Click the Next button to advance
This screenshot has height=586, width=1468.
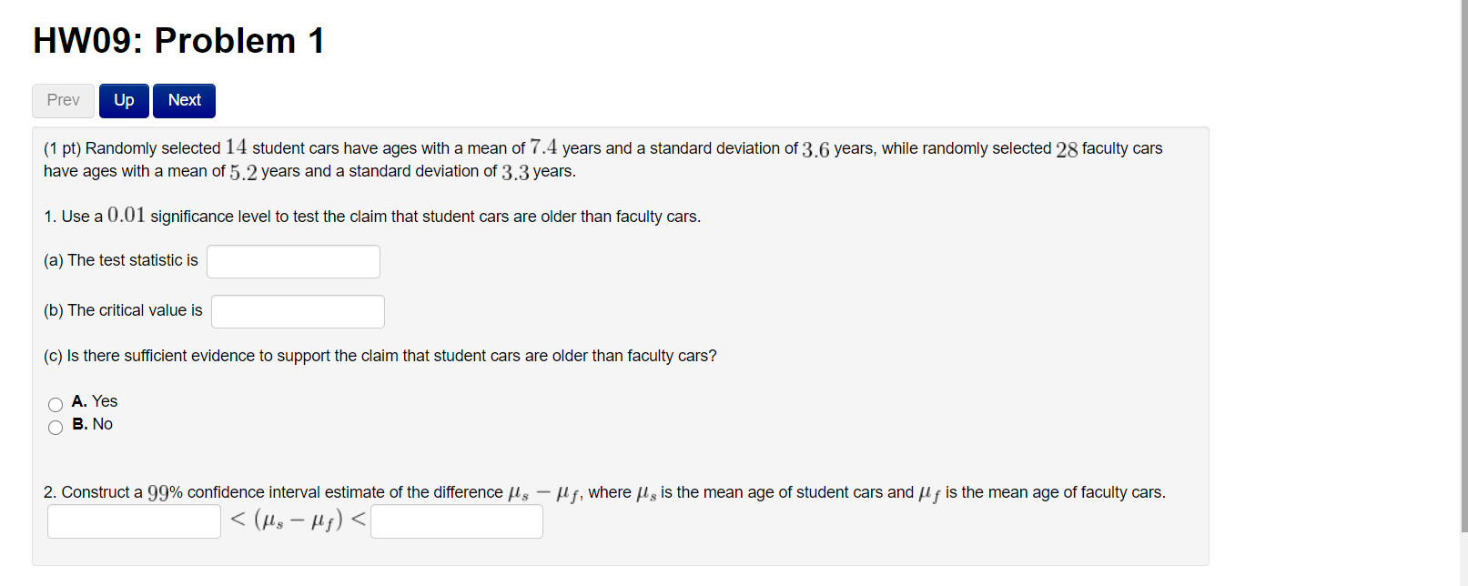pos(183,100)
